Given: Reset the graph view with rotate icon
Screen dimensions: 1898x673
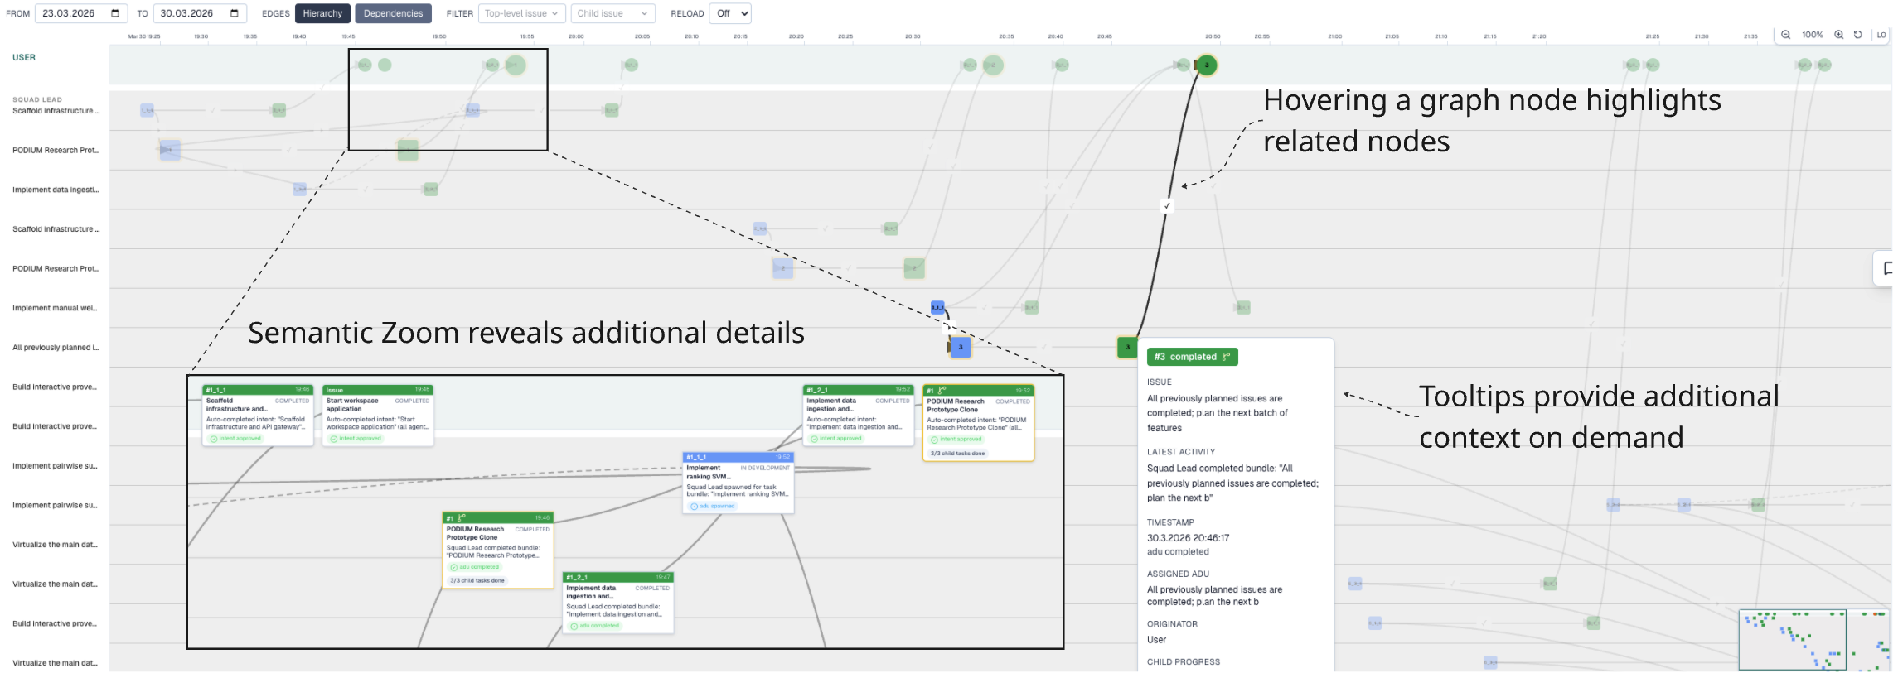Looking at the screenshot, I should click(x=1858, y=35).
